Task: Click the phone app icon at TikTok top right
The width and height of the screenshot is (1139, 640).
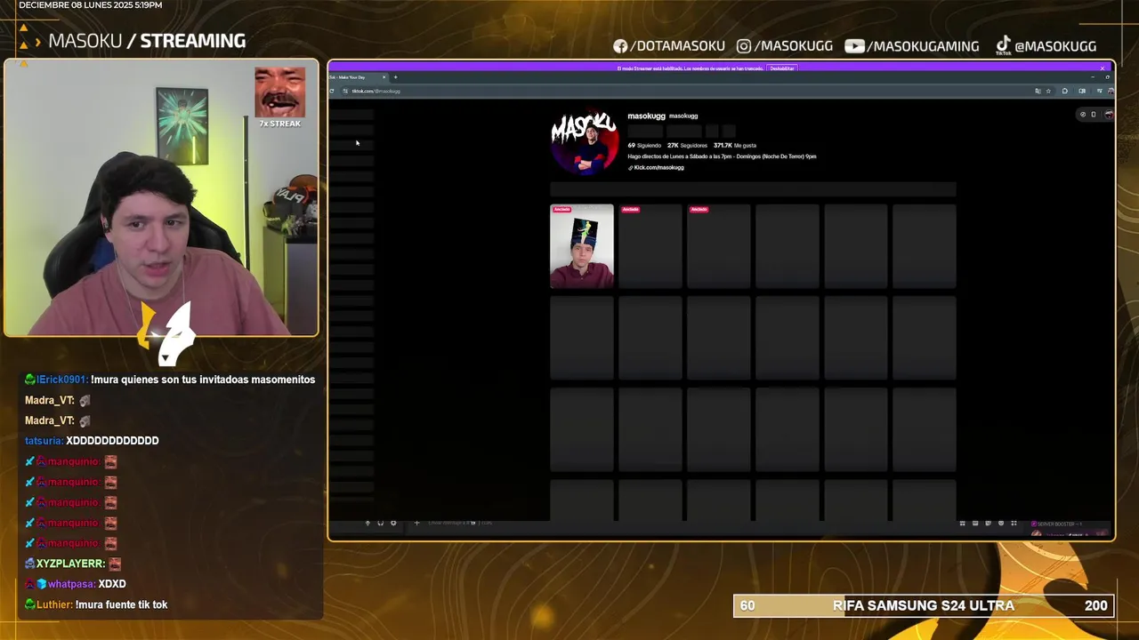Action: click(x=1094, y=114)
